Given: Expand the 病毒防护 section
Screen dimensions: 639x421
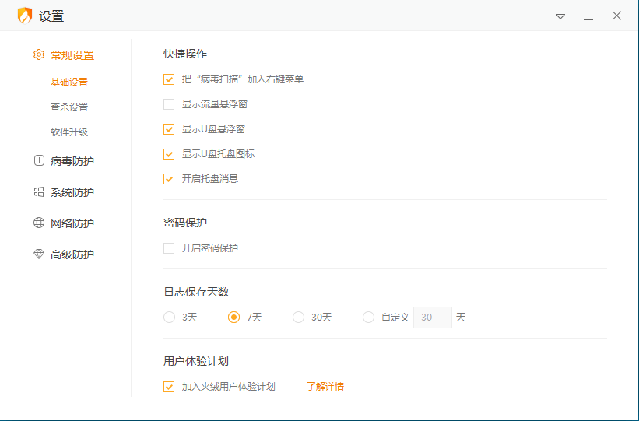Looking at the screenshot, I should (x=72, y=161).
